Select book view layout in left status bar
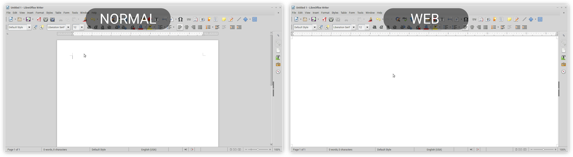This screenshot has width=573, height=157. coord(239,149)
